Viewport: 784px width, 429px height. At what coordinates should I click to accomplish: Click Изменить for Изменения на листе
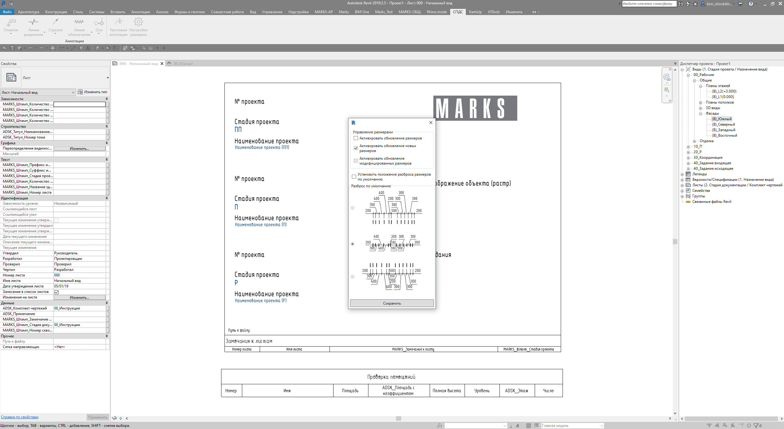80,298
